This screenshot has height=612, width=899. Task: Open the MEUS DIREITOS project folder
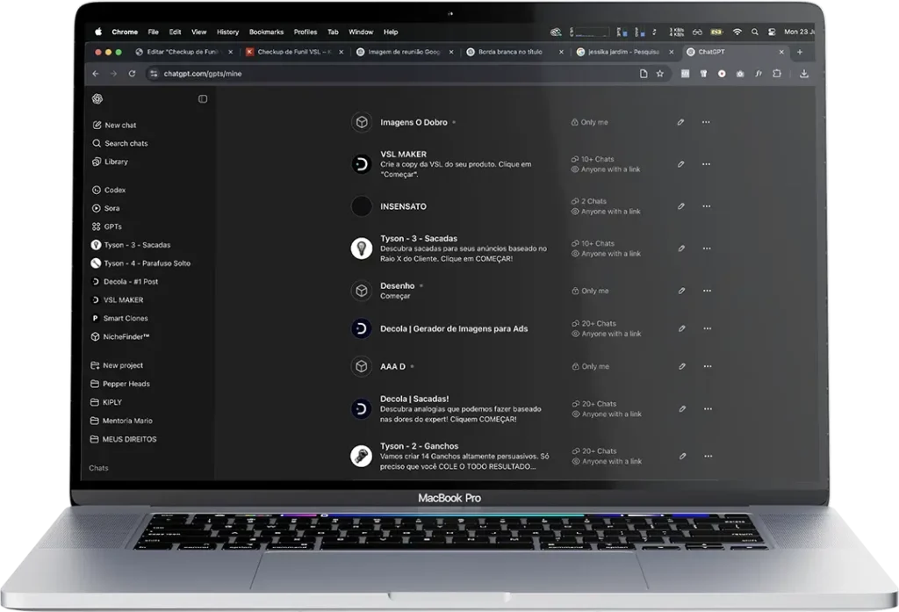point(123,439)
